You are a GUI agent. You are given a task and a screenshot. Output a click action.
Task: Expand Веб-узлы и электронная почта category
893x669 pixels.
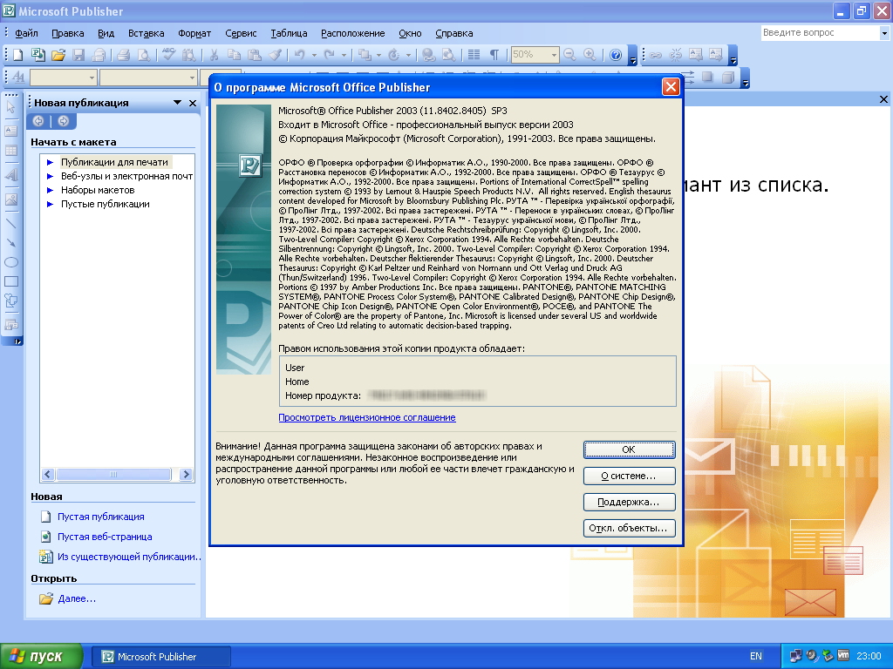(x=50, y=176)
